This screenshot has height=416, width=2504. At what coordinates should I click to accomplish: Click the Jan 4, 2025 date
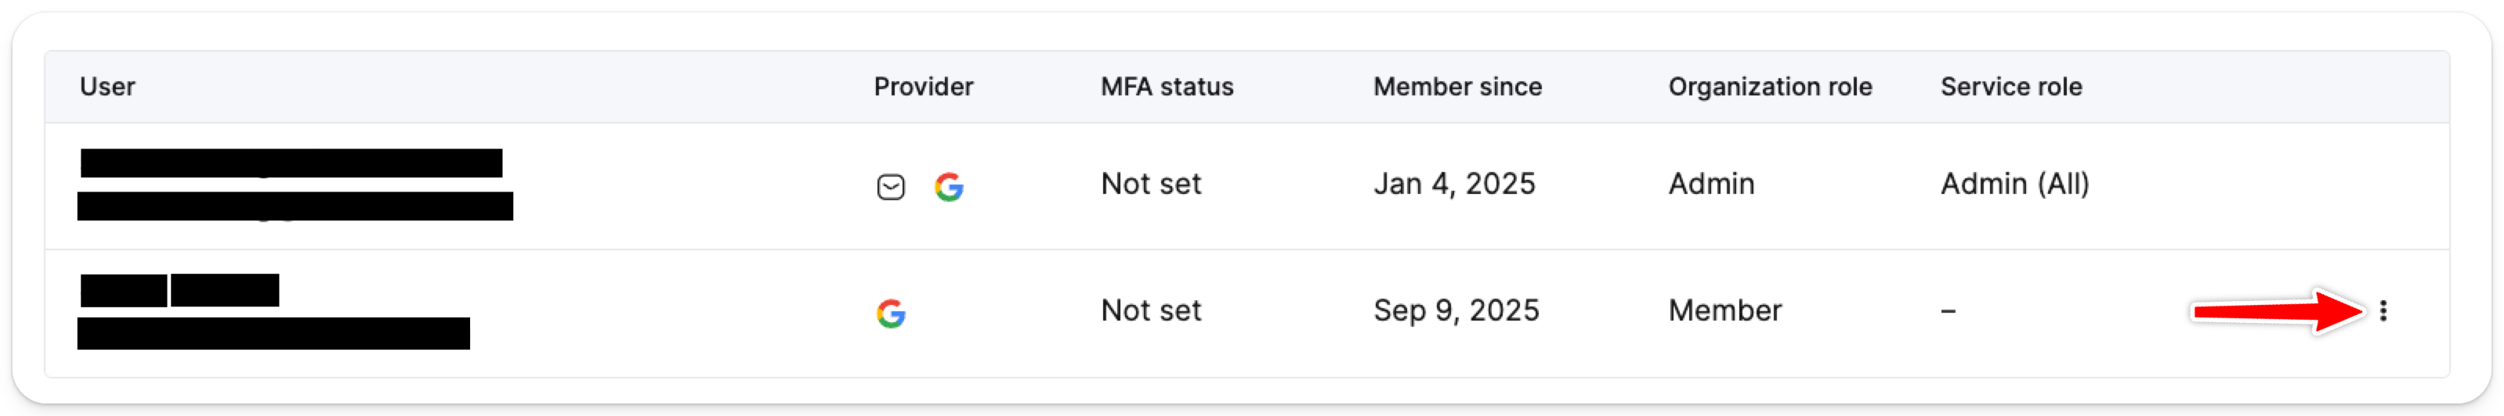pyautogui.click(x=1453, y=185)
